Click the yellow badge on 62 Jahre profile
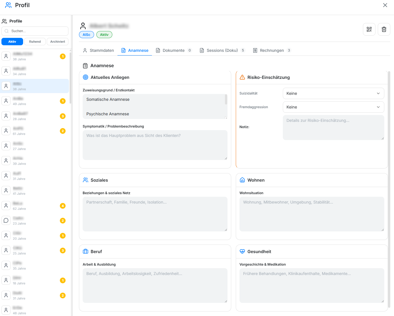Screen dimensions: 394x316 pyautogui.click(x=63, y=206)
